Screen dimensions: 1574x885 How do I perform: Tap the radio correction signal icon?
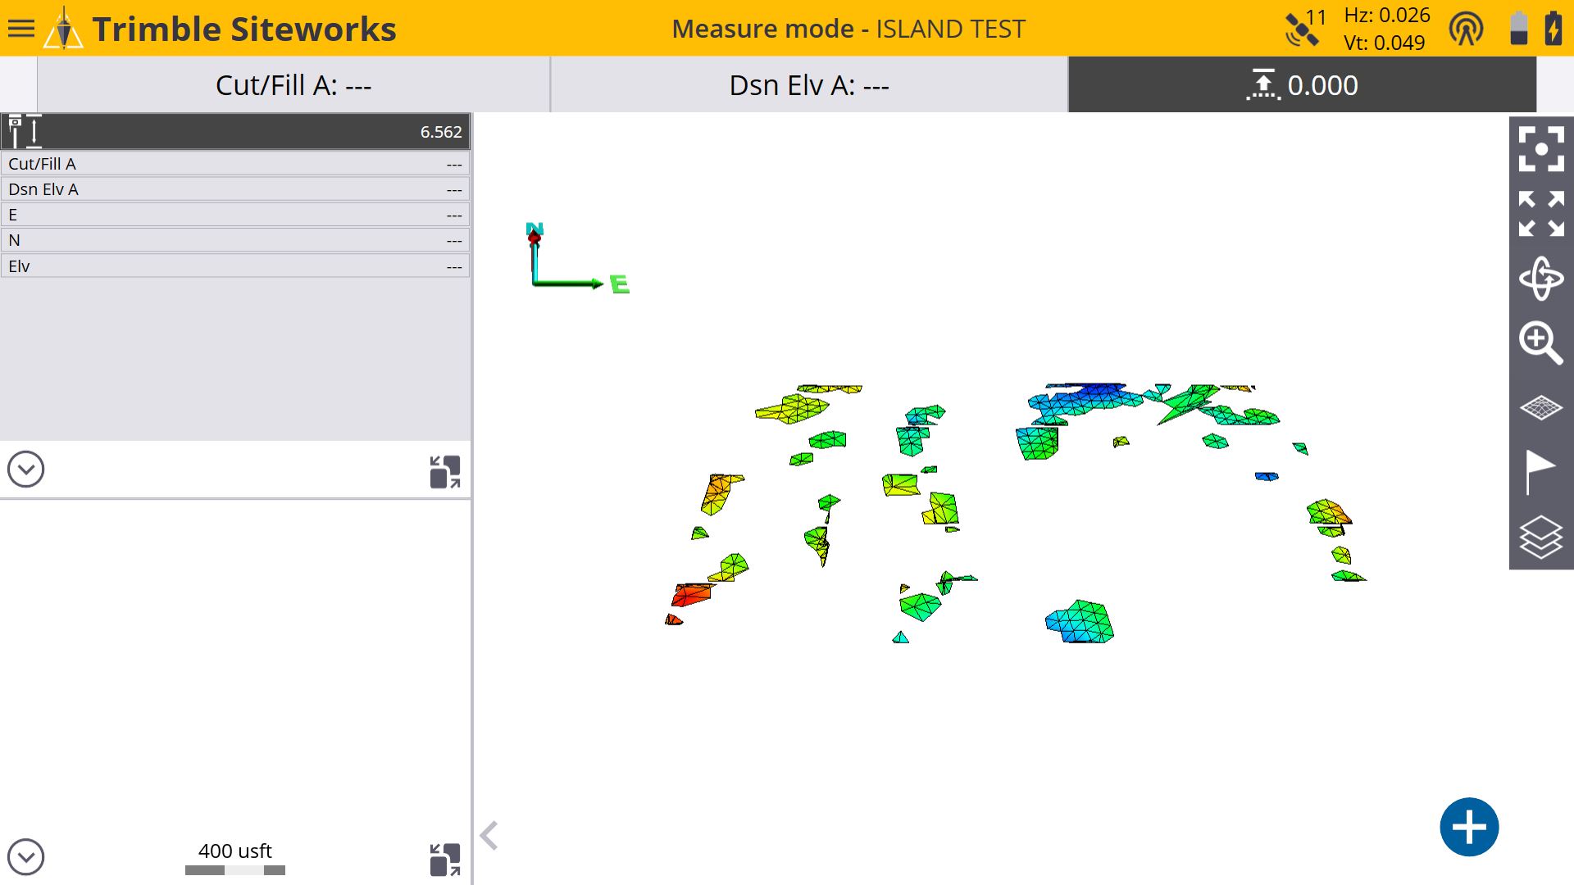pos(1466,29)
